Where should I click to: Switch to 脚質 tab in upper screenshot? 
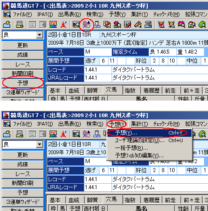pyautogui.click(x=93, y=90)
